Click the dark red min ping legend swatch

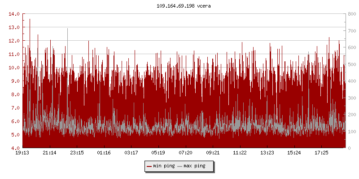149,166
